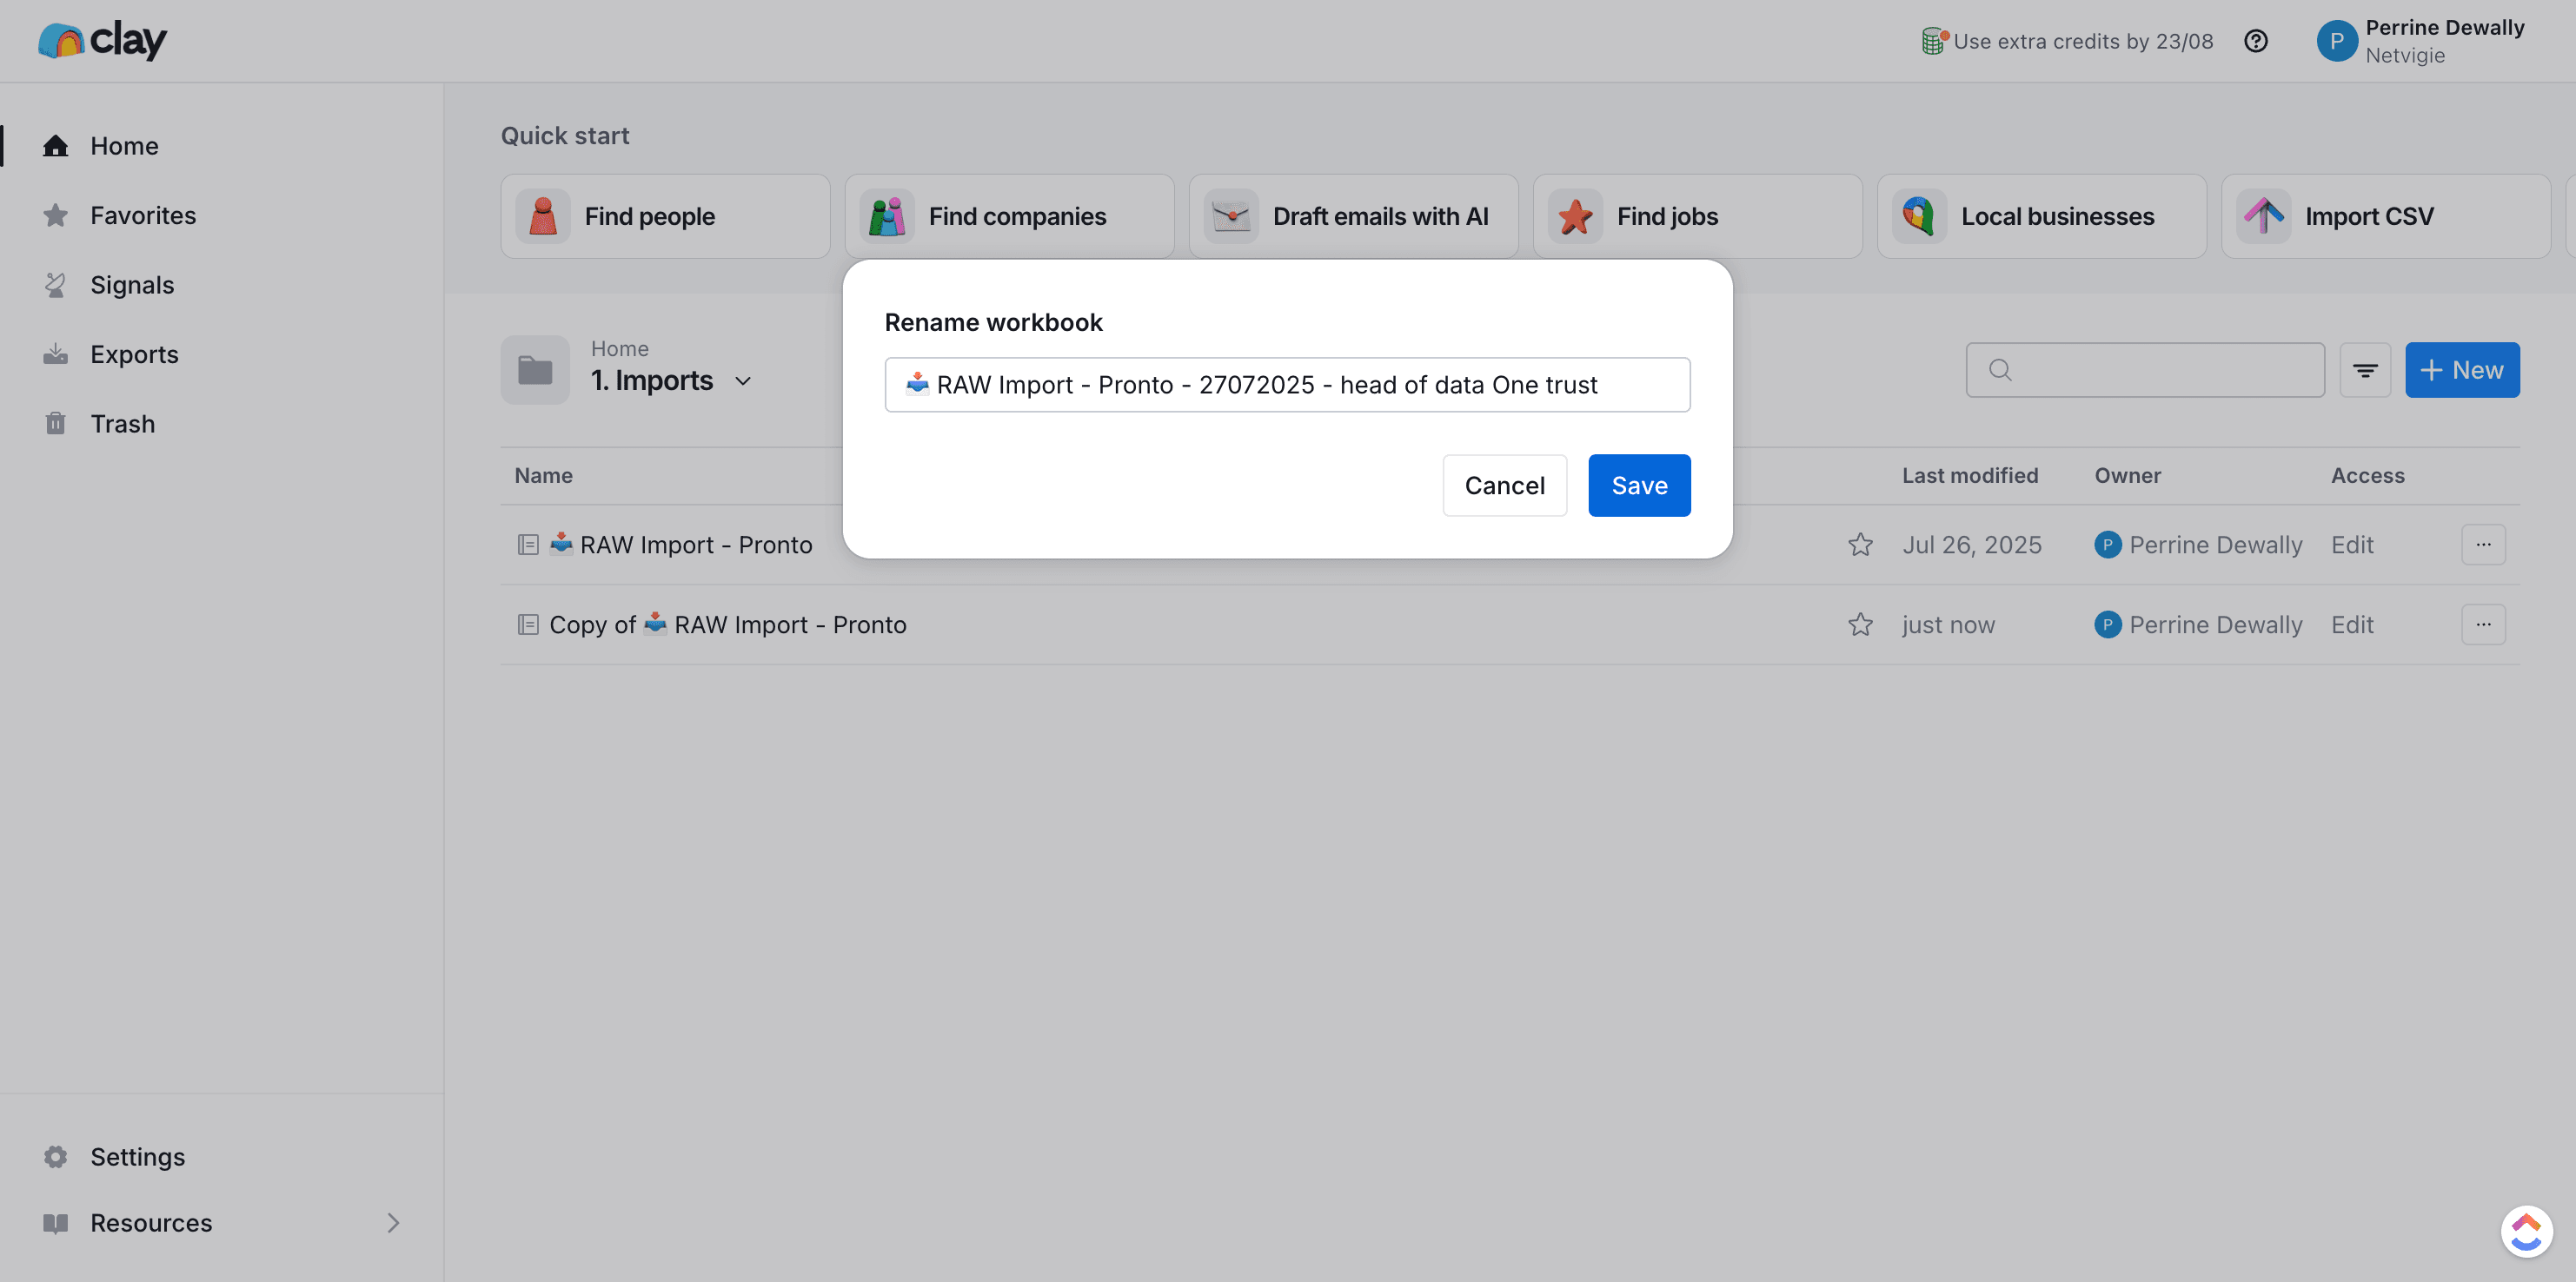Click Use extra credits by 23/08
This screenshot has width=2576, height=1282.
click(2083, 41)
